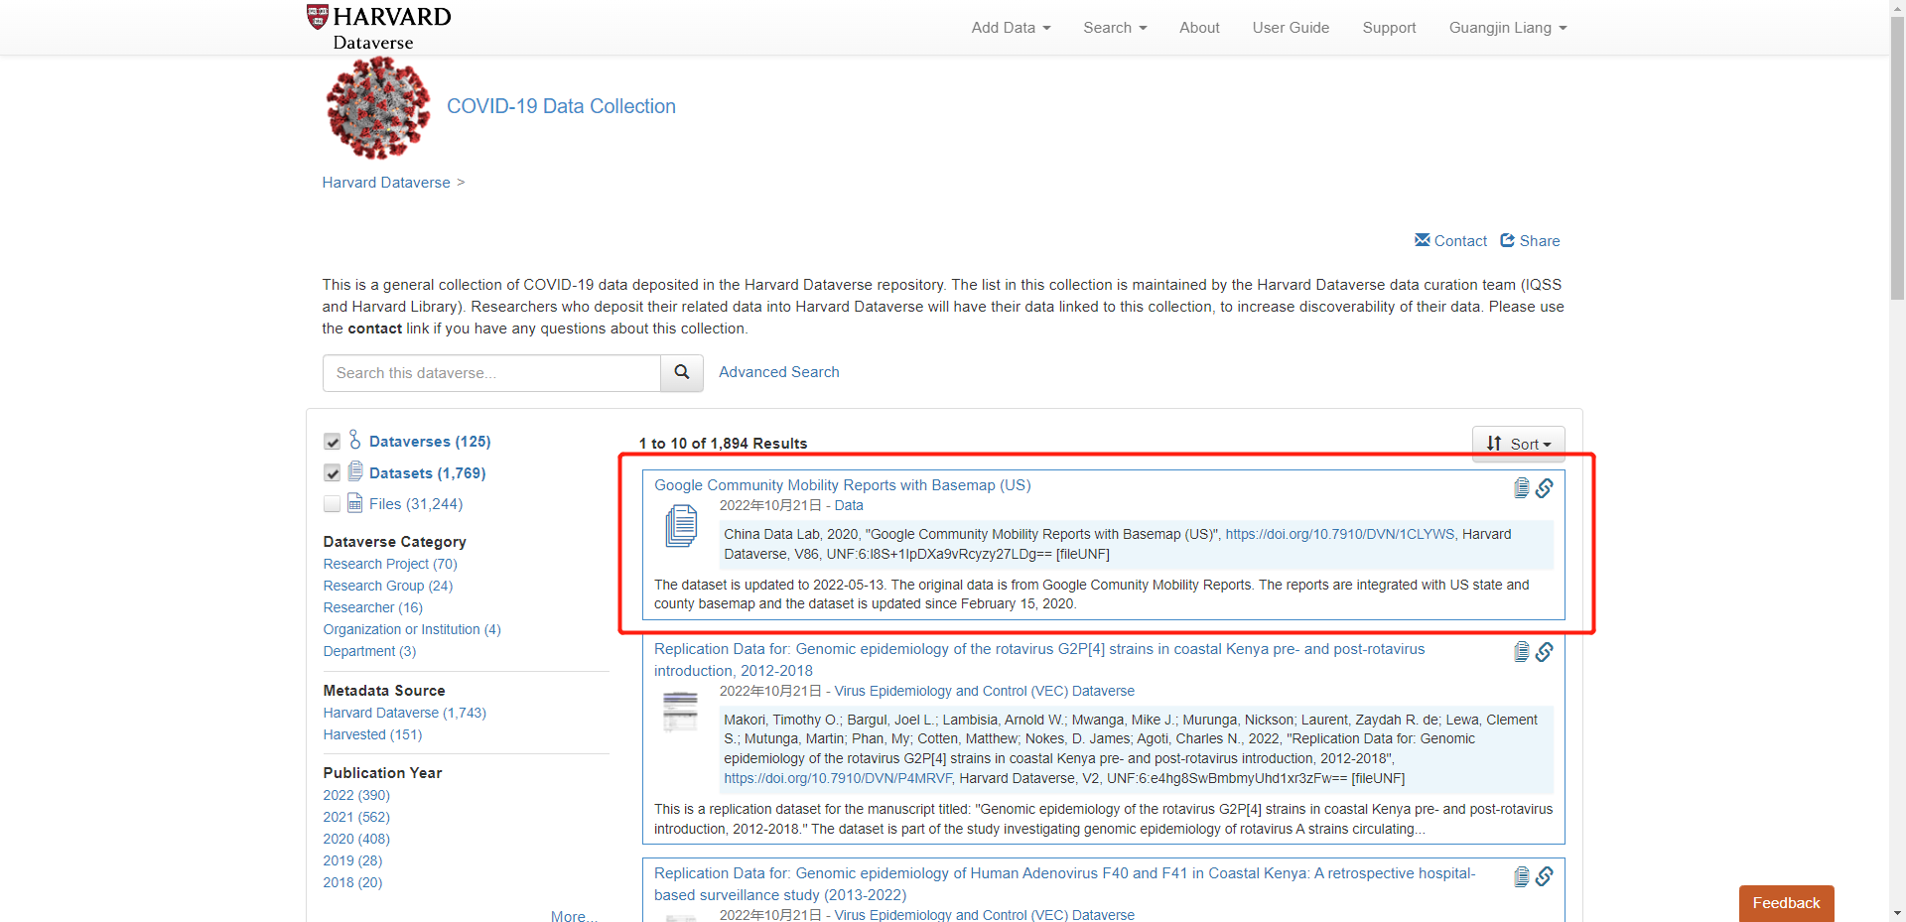This screenshot has width=1906, height=922.
Task: Filter publication year 2022 (390)
Action: (x=356, y=795)
